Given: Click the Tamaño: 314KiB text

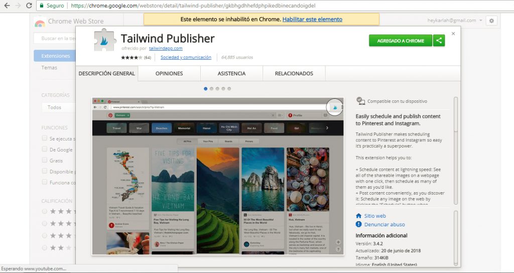Looking at the screenshot, I should click(x=372, y=257).
